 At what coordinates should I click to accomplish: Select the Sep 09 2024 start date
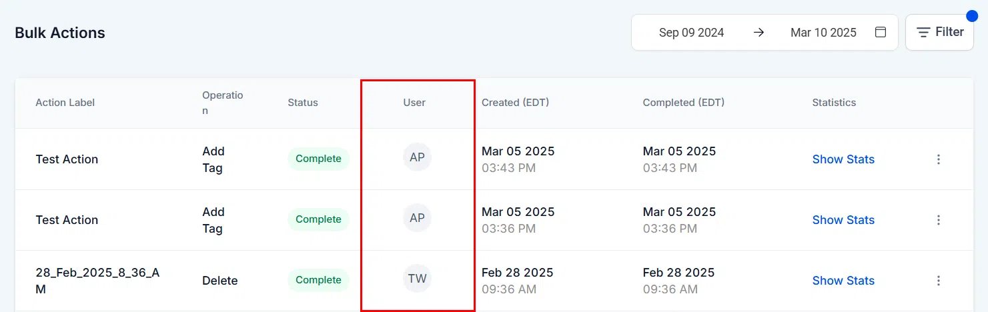click(x=691, y=32)
